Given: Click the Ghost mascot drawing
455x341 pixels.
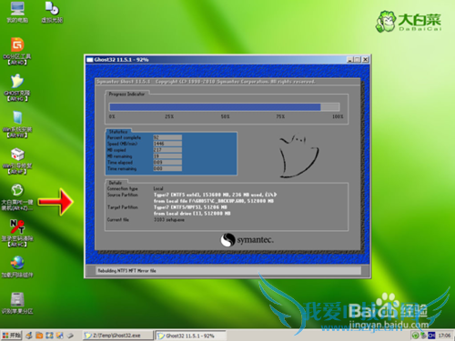Looking at the screenshot, I should (x=298, y=155).
